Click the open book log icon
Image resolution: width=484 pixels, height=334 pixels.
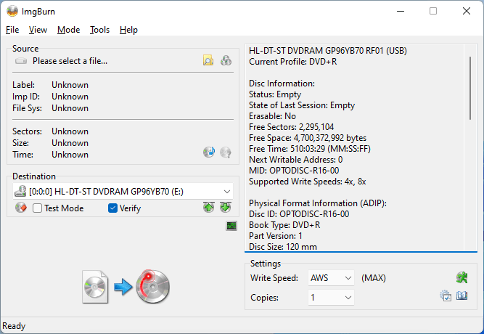coord(462,296)
